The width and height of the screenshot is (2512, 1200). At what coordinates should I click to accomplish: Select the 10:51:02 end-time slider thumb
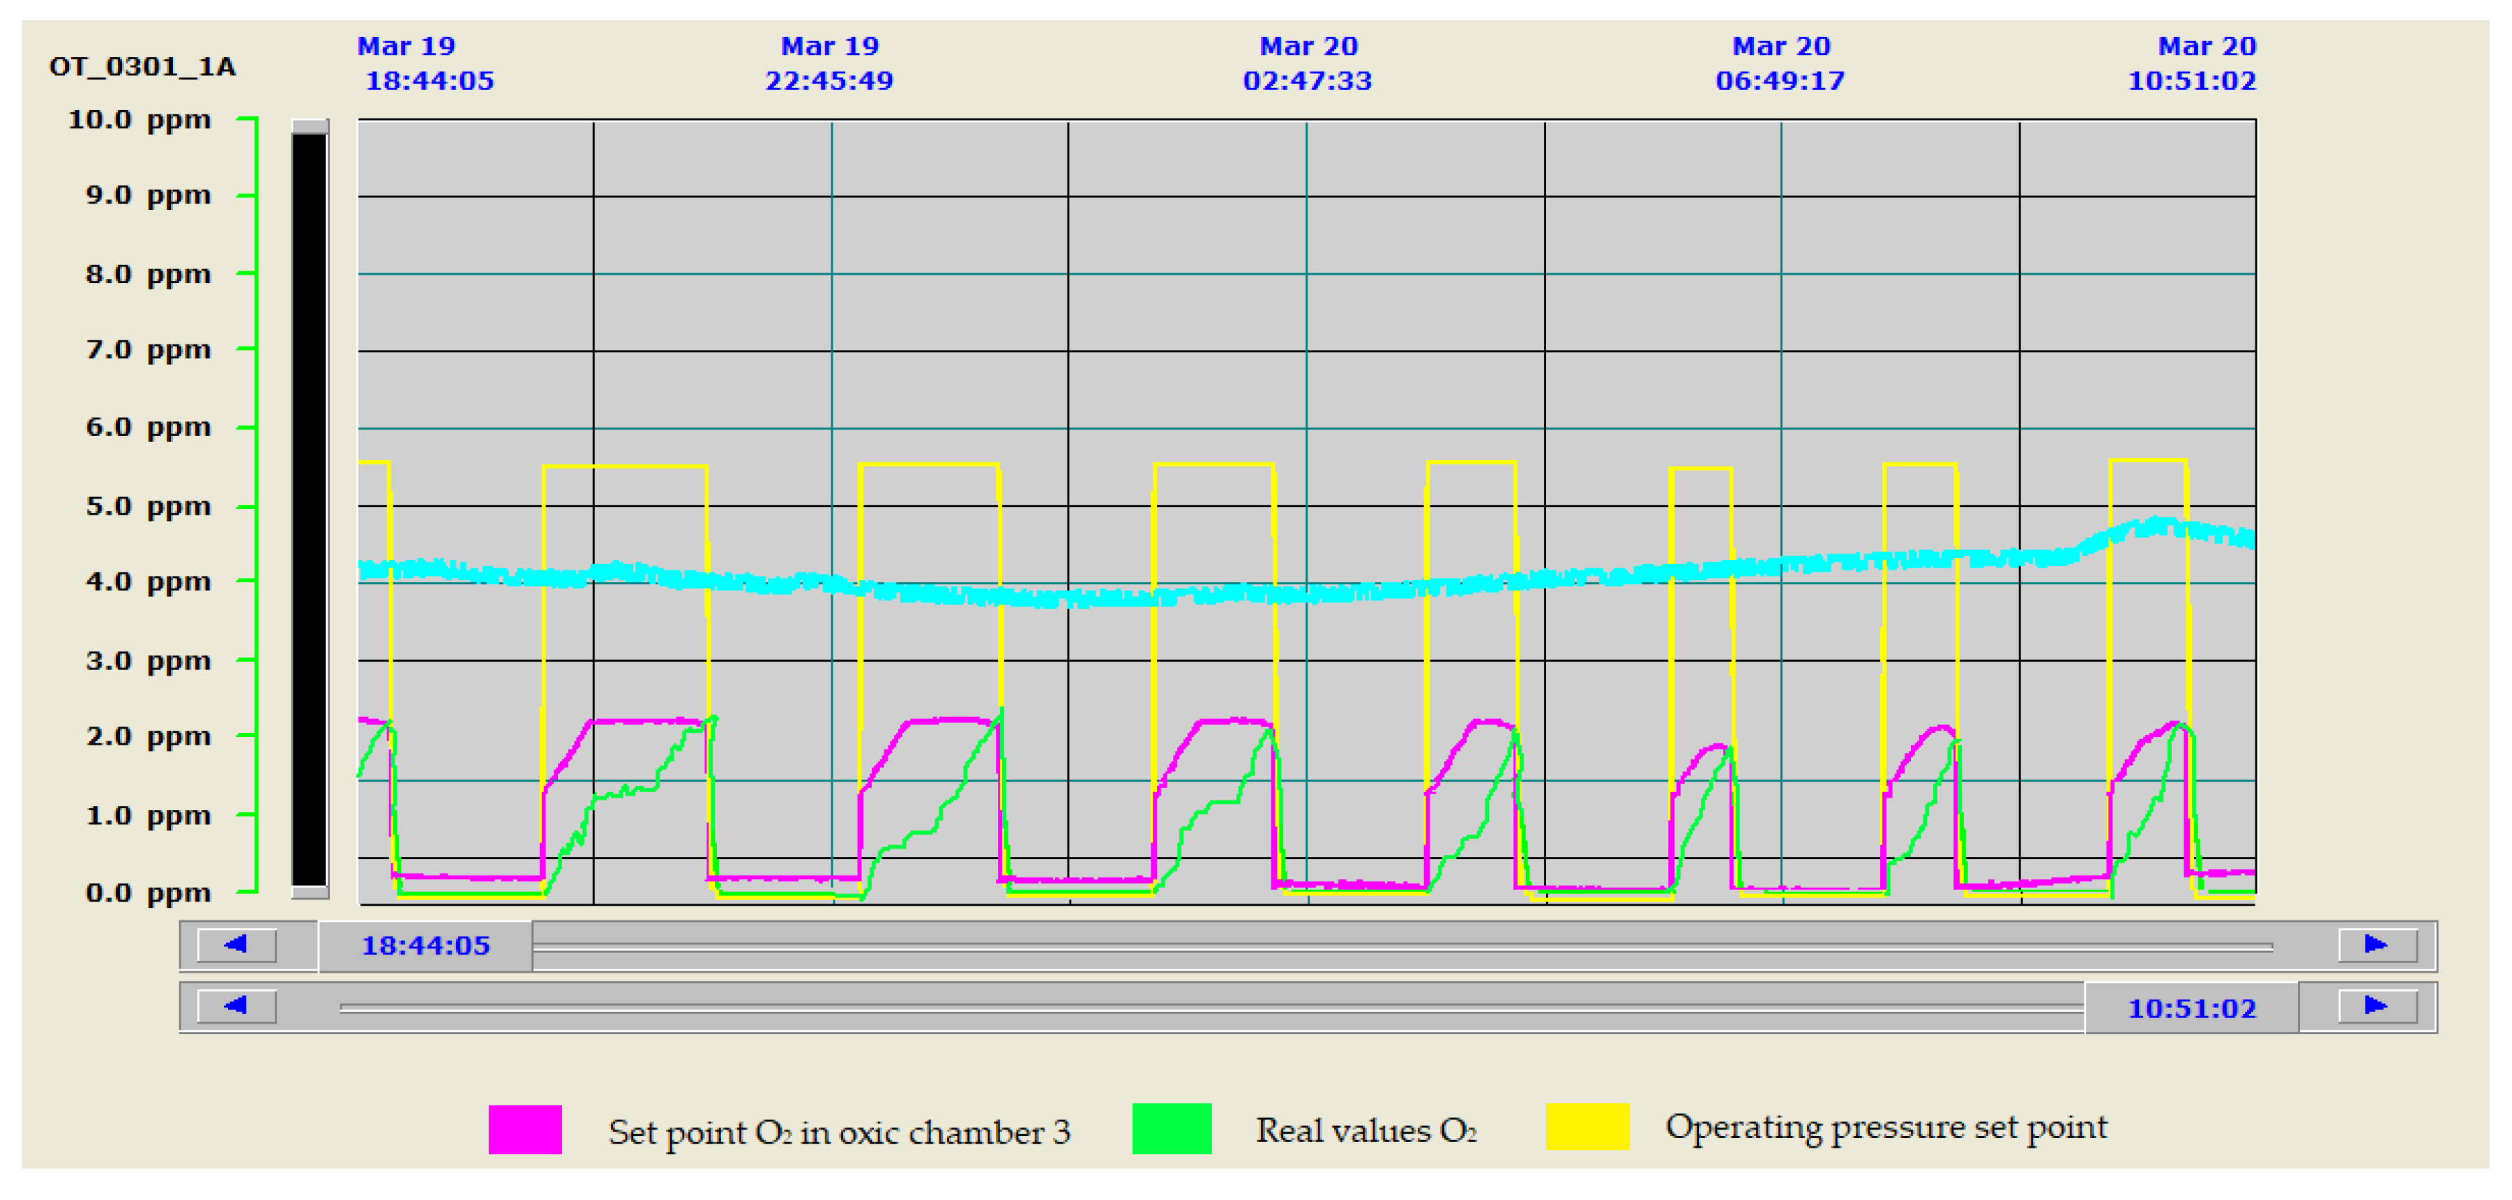[2191, 1008]
